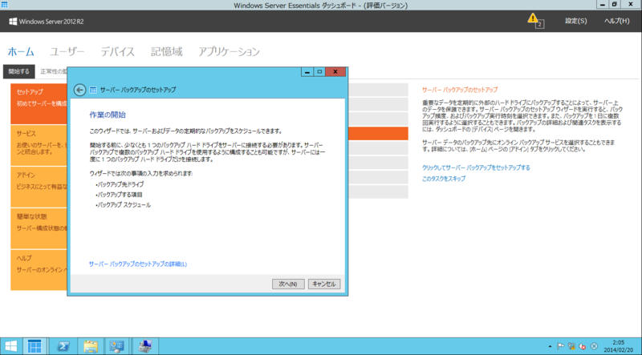
Task: Click the muted speaker tray icon
Action: click(x=583, y=346)
